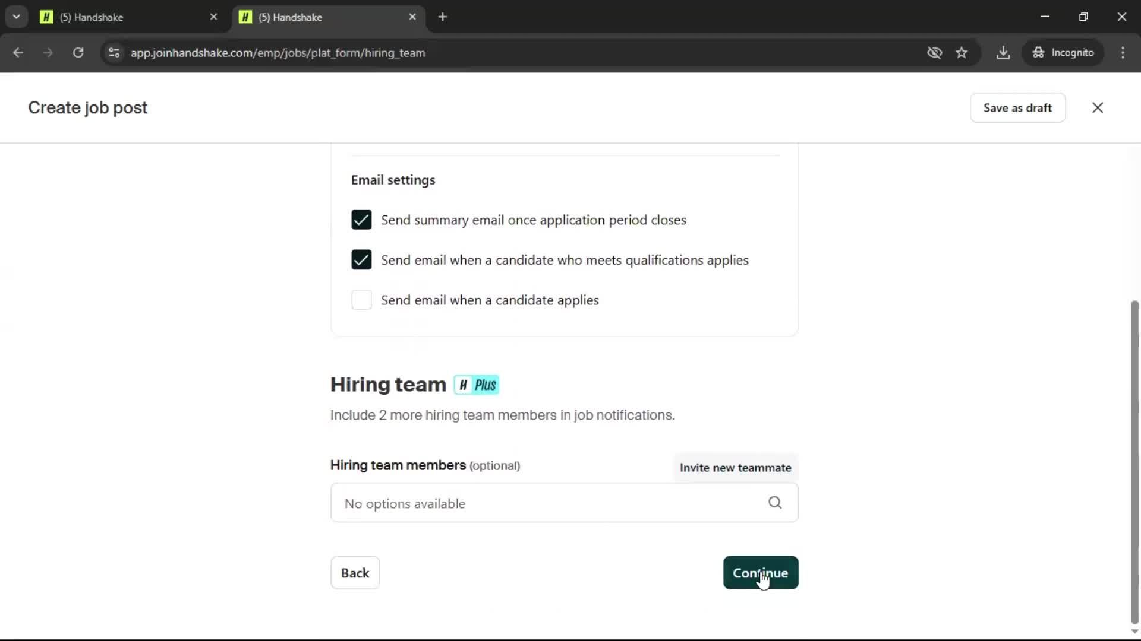The width and height of the screenshot is (1141, 641).
Task: Focus the Hiring team members search field
Action: pyautogui.click(x=564, y=503)
